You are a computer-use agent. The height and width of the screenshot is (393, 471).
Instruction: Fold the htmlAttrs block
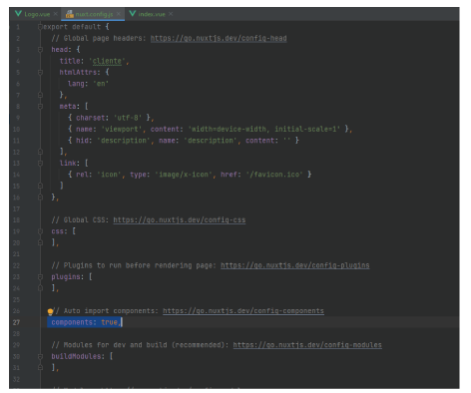point(40,72)
